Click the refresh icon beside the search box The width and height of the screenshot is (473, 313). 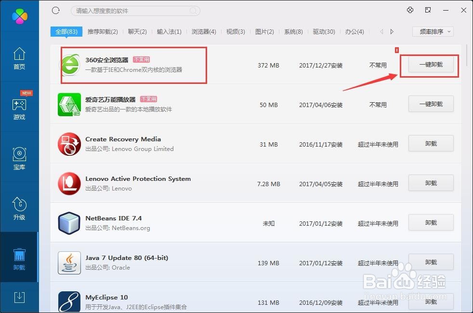pyautogui.click(x=55, y=10)
